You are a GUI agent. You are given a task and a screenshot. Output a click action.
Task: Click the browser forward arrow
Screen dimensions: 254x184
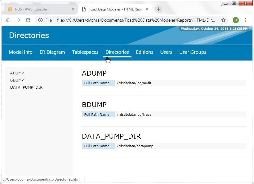pos(18,20)
